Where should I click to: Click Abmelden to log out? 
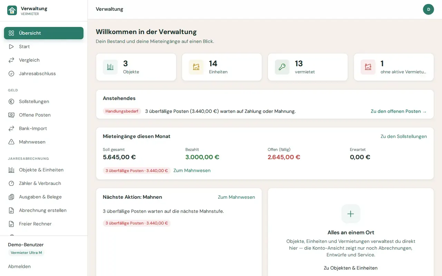pyautogui.click(x=19, y=266)
